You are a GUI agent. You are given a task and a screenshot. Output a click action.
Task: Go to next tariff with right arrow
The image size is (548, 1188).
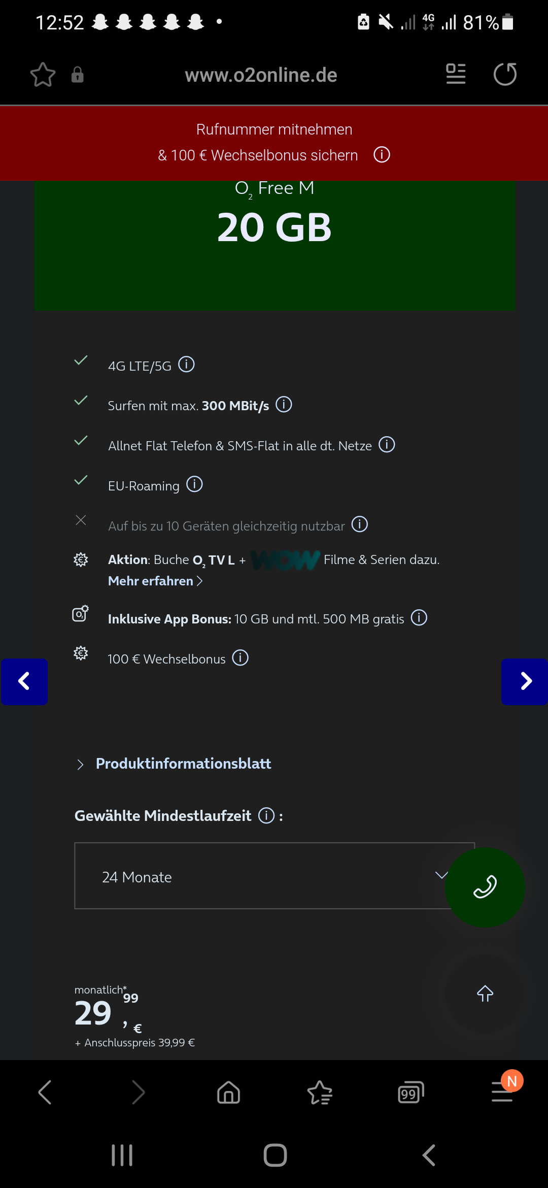point(525,681)
